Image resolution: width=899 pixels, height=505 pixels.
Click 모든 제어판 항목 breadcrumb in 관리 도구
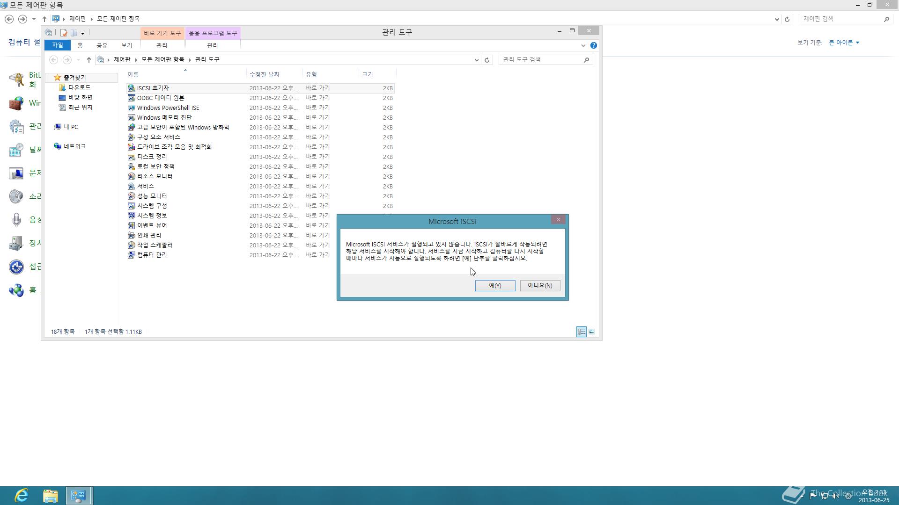pos(163,60)
